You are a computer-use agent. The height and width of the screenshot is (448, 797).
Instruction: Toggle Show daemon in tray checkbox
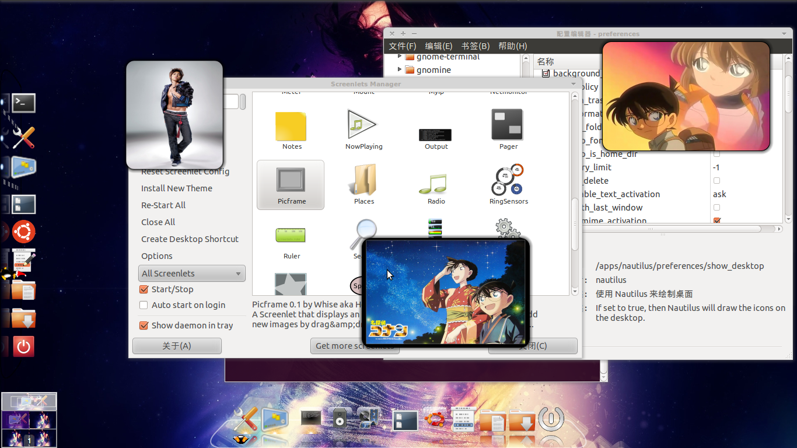tap(144, 325)
